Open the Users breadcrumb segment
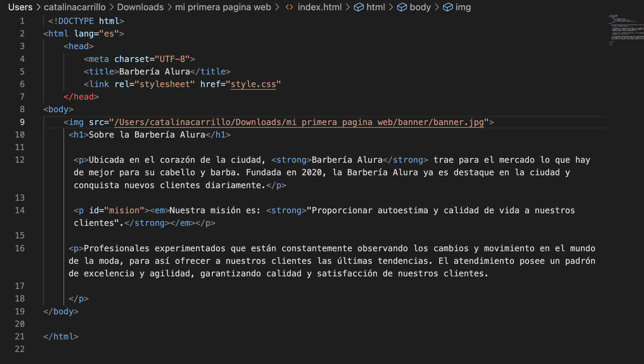The height and width of the screenshot is (364, 644). 20,7
